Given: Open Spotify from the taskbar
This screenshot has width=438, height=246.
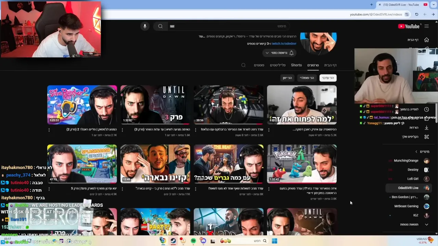Looking at the screenshot, I should click(x=193, y=241).
